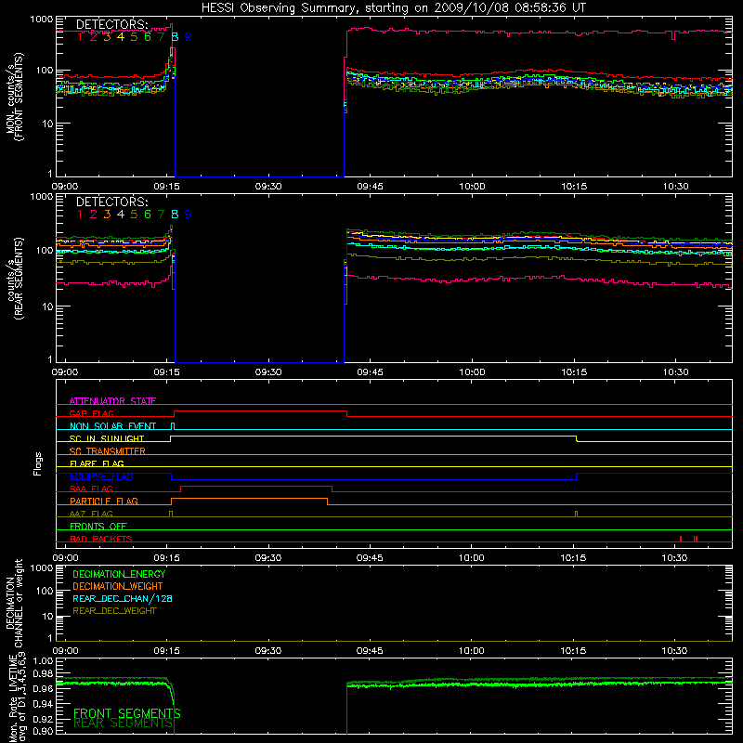Viewport: 743px width, 743px height.
Task: Click 10:15 tick under rear segments plot
Action: click(x=574, y=372)
